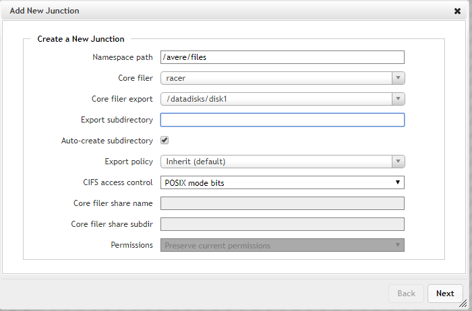Click the Core filer share subdir field

(282, 224)
